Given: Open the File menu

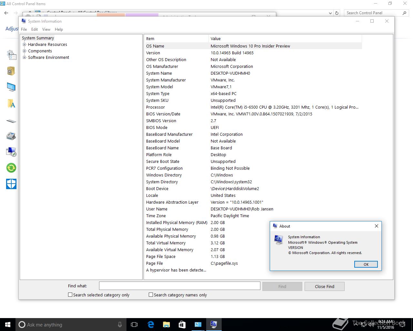Looking at the screenshot, I should pos(24,29).
